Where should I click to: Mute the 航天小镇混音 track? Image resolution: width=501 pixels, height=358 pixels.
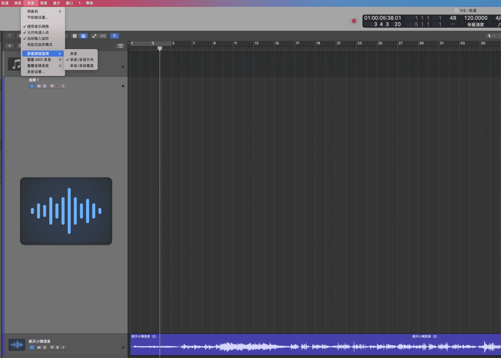pyautogui.click(x=39, y=347)
